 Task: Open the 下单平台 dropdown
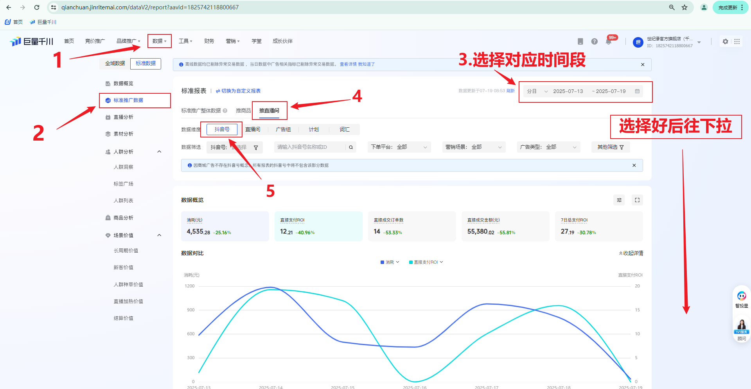pos(399,147)
